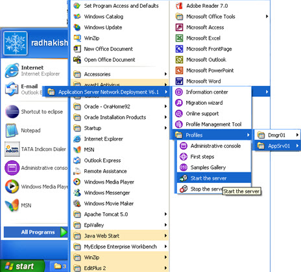Click the Windows Update icon

(x=77, y=27)
